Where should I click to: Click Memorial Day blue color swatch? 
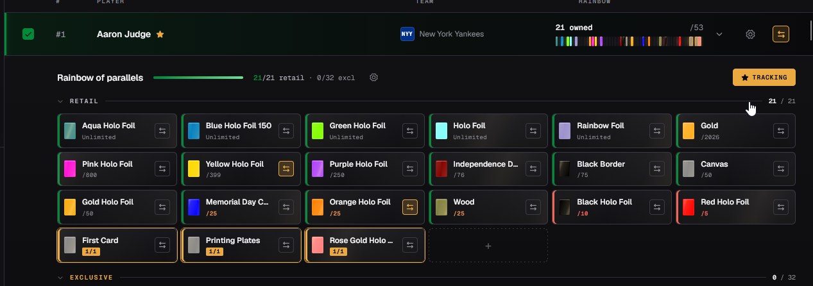click(x=194, y=207)
